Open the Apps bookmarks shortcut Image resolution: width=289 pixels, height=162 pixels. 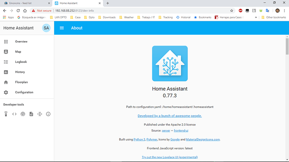point(8,17)
